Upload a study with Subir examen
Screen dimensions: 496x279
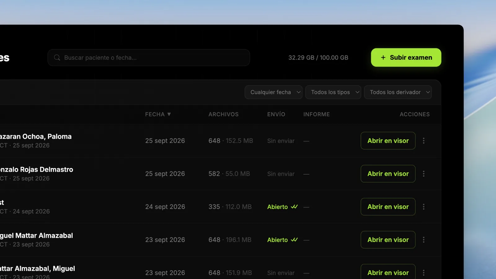pos(406,57)
